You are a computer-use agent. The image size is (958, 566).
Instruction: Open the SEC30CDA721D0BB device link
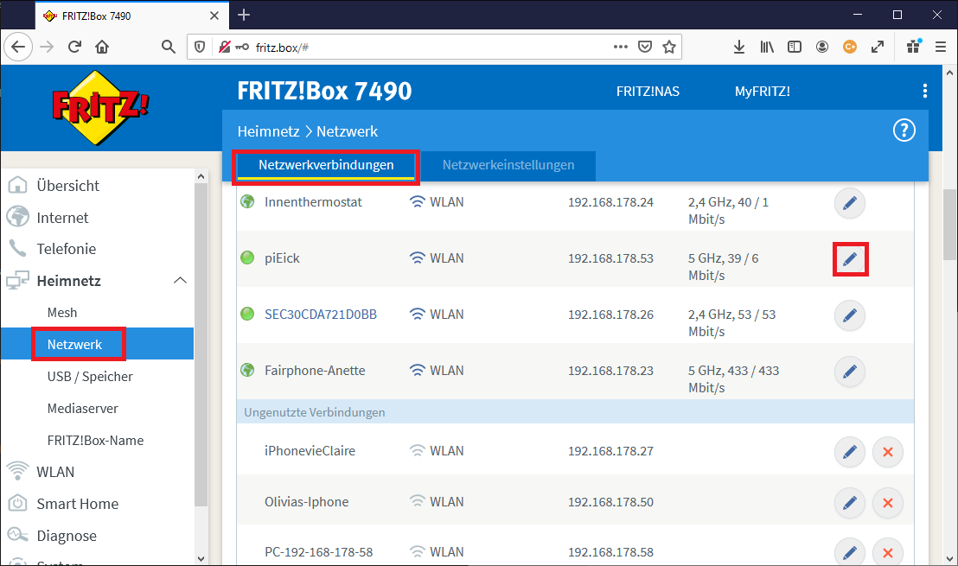[x=320, y=315]
